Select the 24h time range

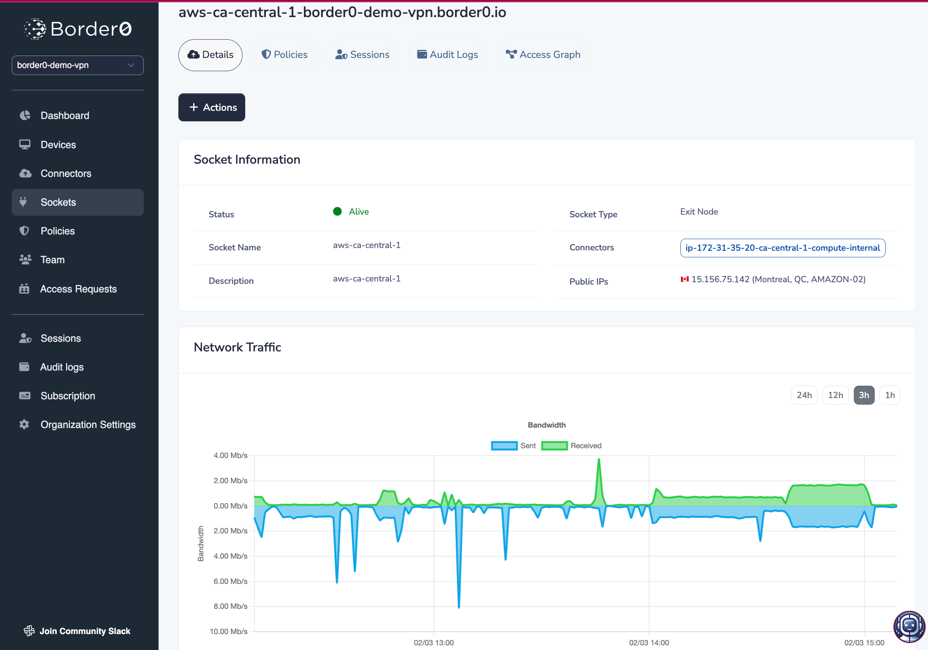click(804, 395)
